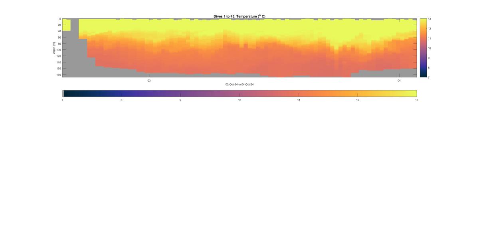Image resolution: width=479 pixels, height=248 pixels.
Task: Click the horizontal temperature colorbar below the plot
Action: tap(239, 93)
